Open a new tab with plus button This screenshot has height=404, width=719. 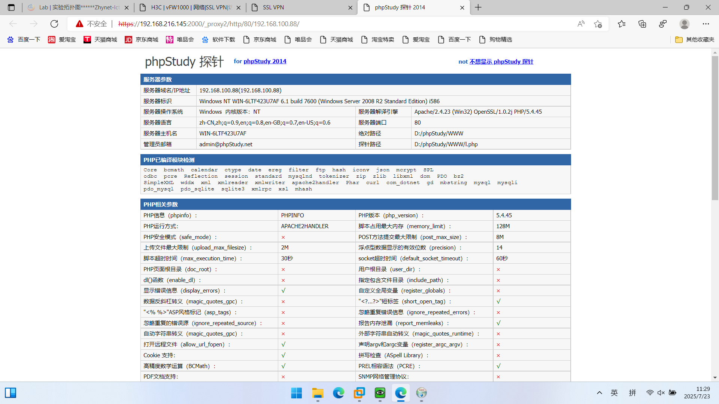point(478,7)
